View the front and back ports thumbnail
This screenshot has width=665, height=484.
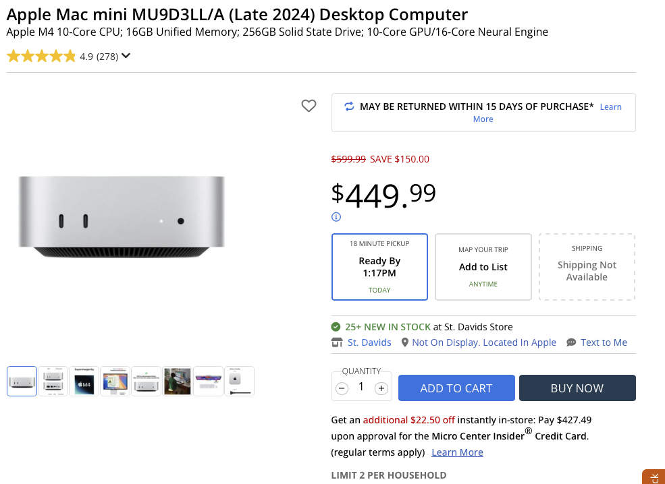pyautogui.click(x=53, y=382)
